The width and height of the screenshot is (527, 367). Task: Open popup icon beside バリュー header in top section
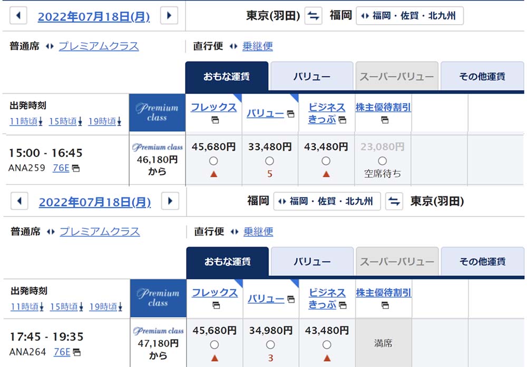(x=291, y=114)
